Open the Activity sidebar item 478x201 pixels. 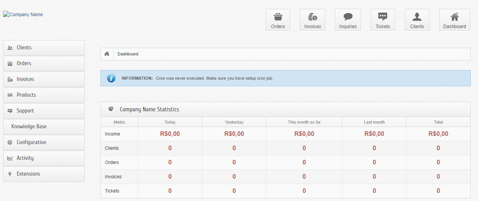pyautogui.click(x=44, y=158)
